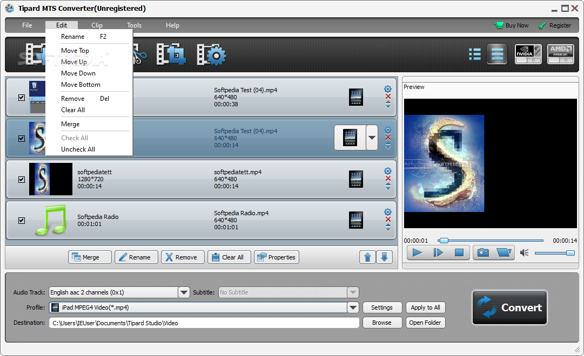Switch to compact list view icon
Screen dimensions: 584x356
tap(474, 54)
